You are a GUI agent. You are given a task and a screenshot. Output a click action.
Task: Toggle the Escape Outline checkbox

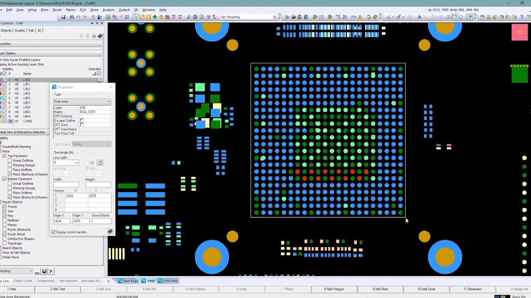[82, 120]
